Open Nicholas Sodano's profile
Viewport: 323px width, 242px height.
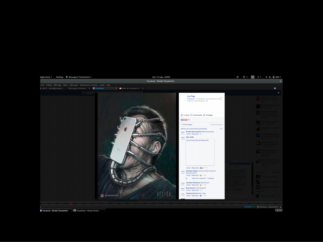coord(192,171)
